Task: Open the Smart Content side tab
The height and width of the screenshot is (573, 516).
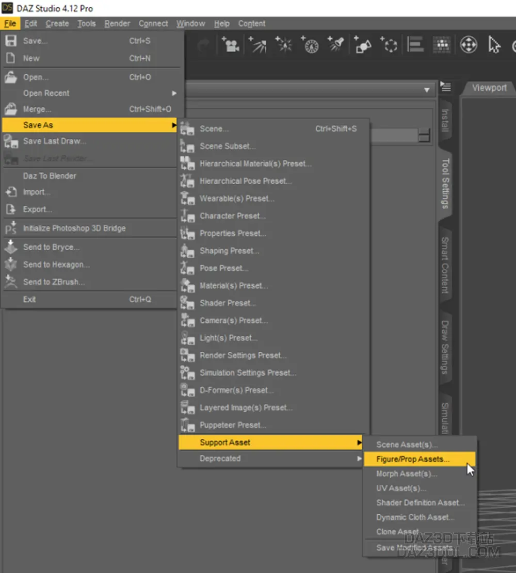Action: (445, 265)
